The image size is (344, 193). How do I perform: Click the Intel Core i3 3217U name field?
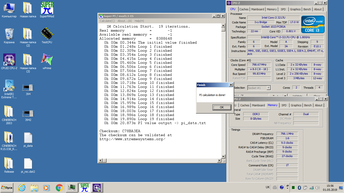[273, 18]
